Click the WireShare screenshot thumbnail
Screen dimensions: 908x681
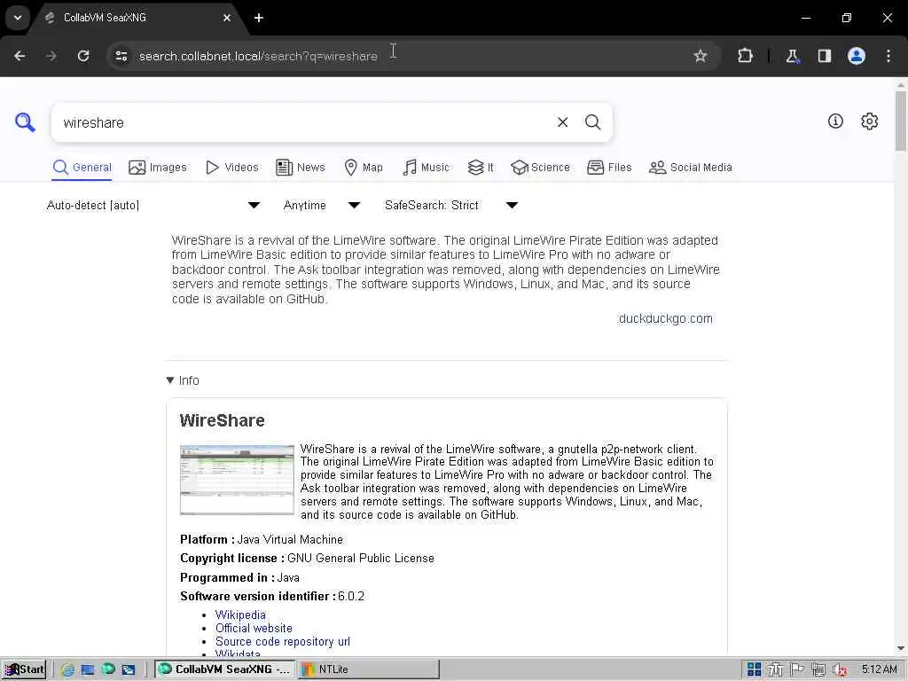[237, 480]
